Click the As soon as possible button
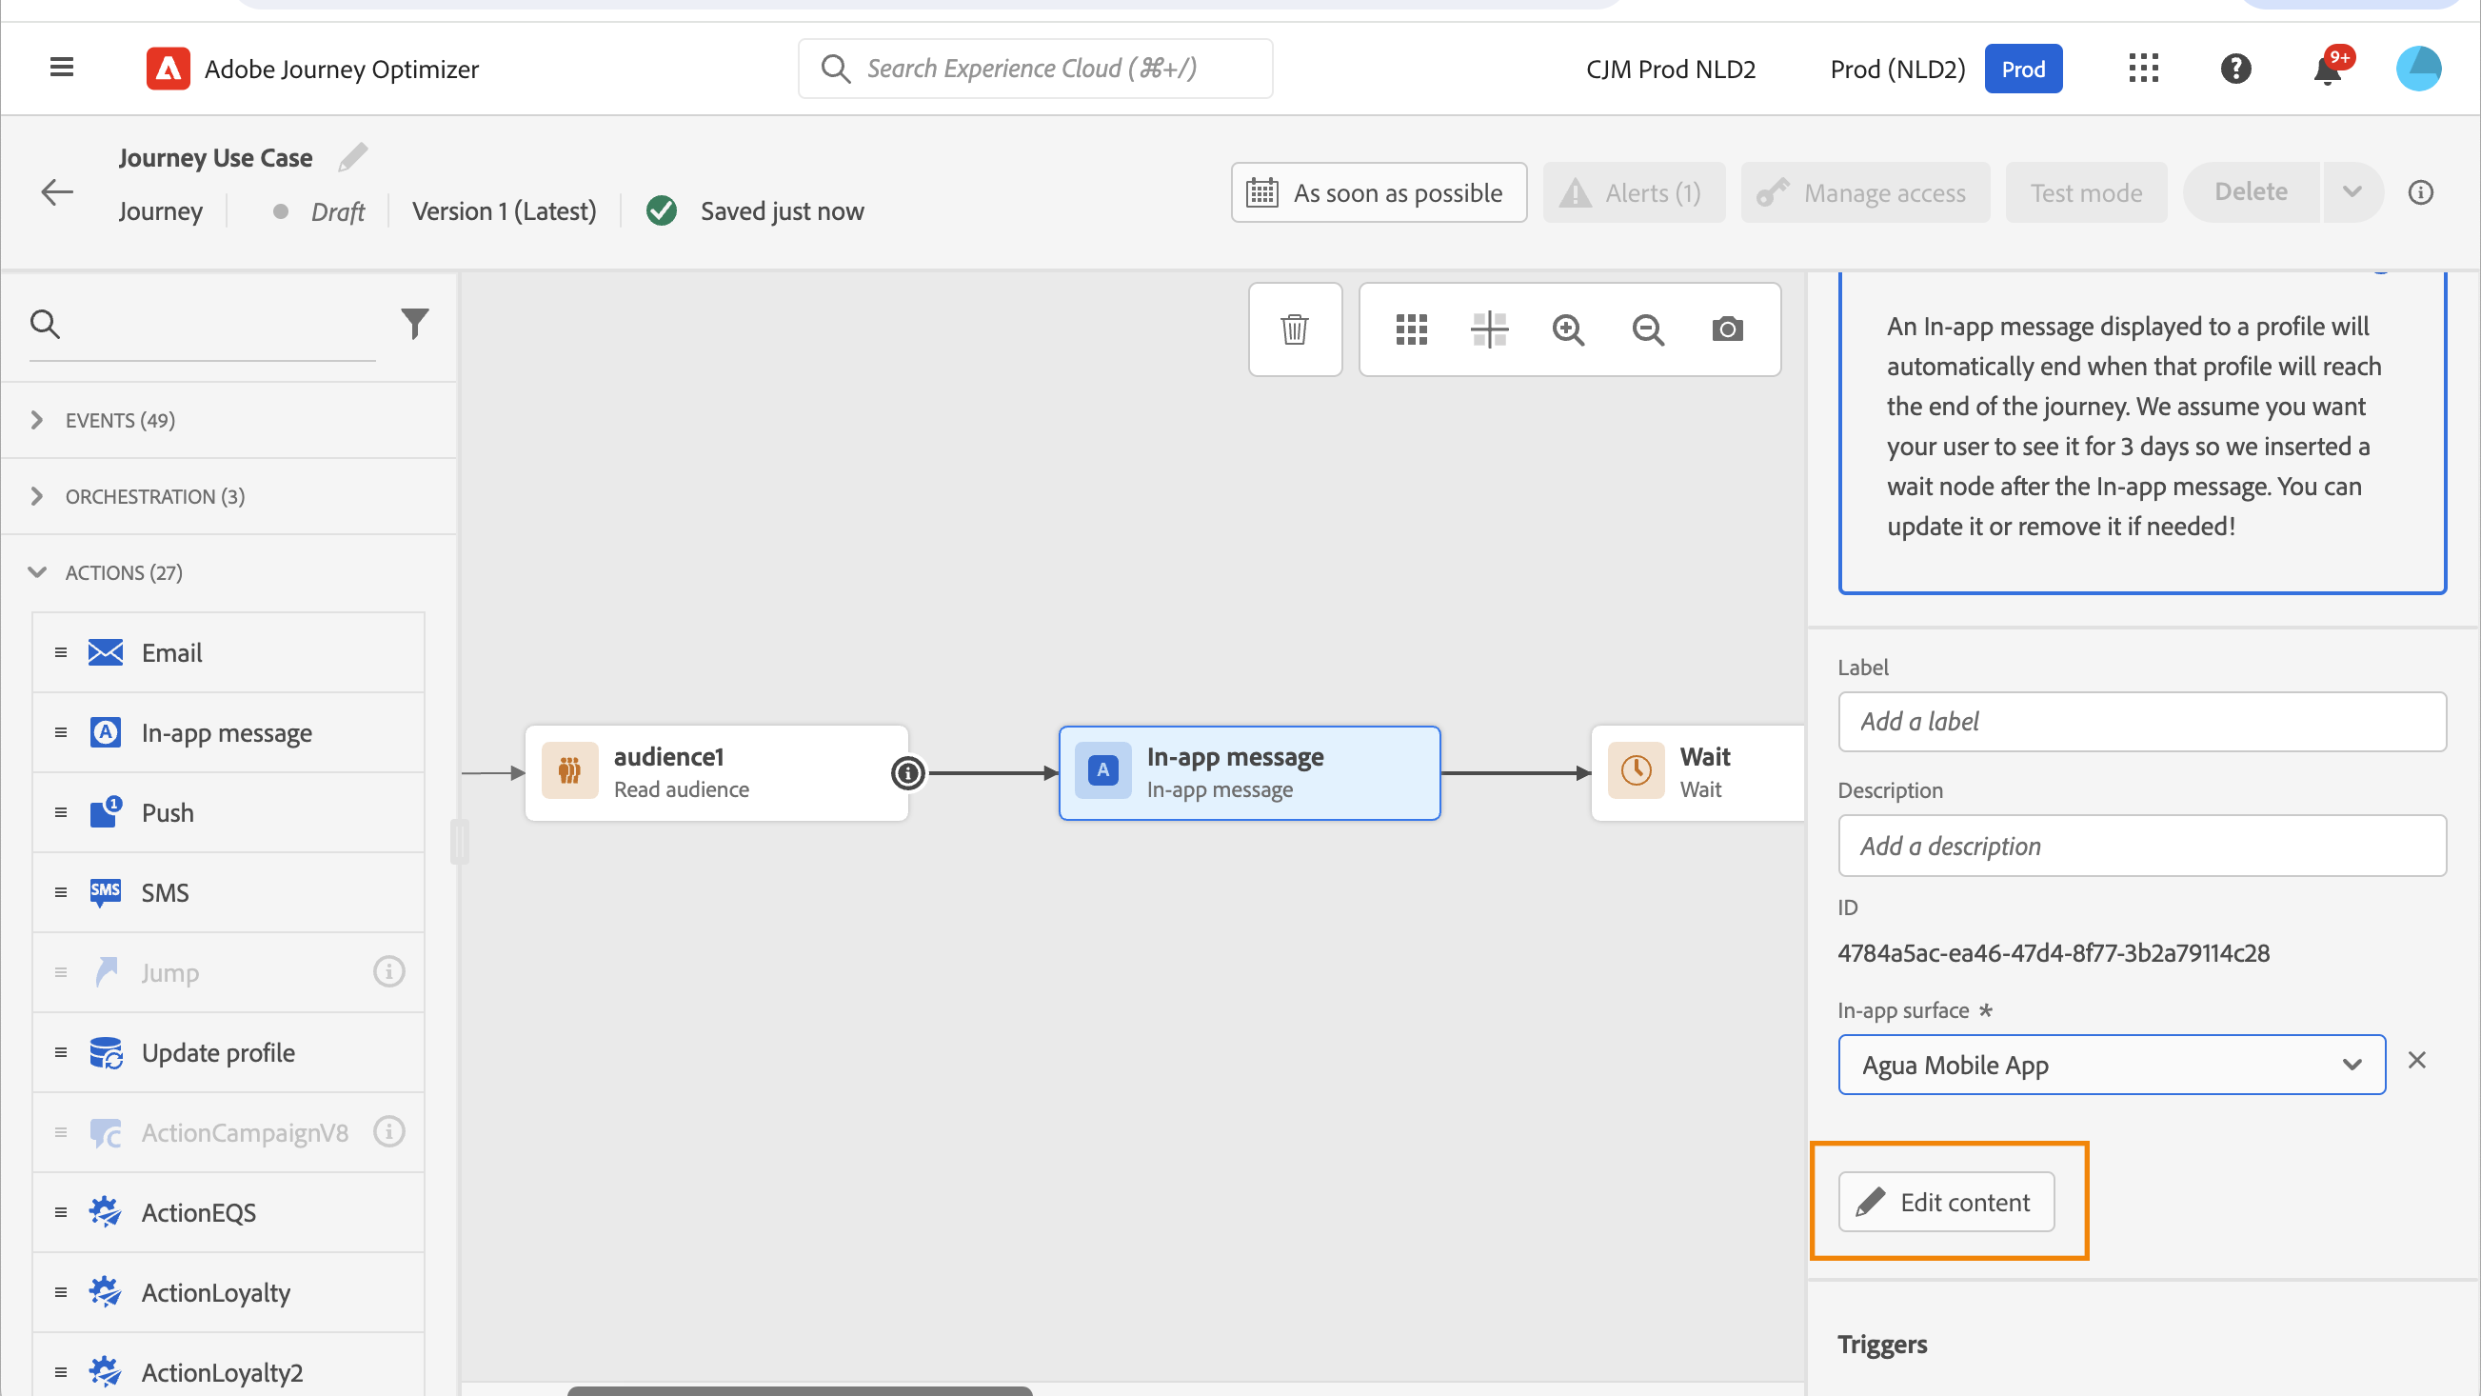Image resolution: width=2481 pixels, height=1396 pixels. (1379, 192)
